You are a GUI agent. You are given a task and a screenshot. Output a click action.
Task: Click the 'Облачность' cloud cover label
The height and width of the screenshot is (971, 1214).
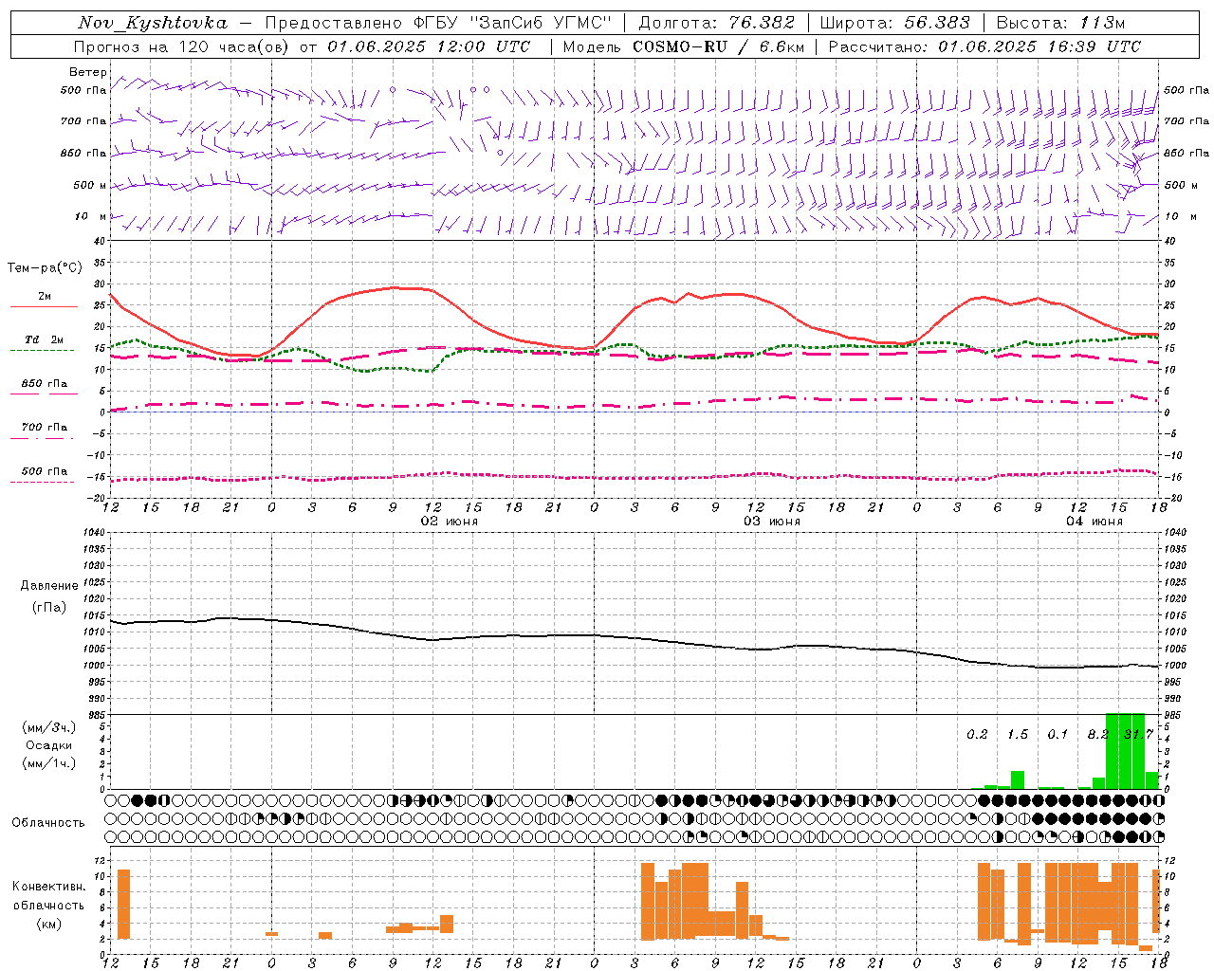[x=48, y=823]
